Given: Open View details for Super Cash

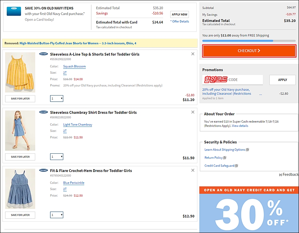Looking at the screenshot, I should (240, 126).
